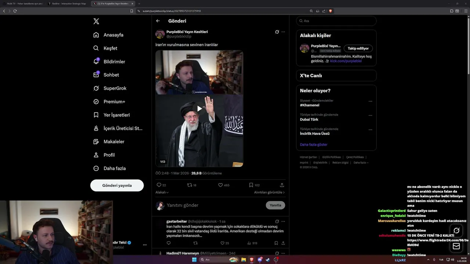
Task: Open Daha fazla sidebar menu
Action: tap(109, 168)
